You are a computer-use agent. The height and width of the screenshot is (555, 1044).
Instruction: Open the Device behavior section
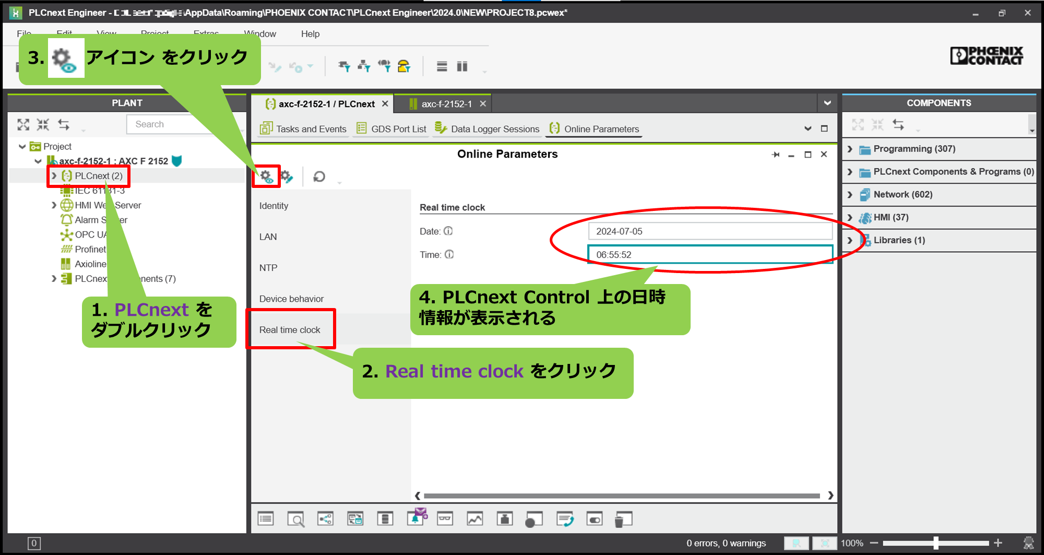[x=291, y=299]
